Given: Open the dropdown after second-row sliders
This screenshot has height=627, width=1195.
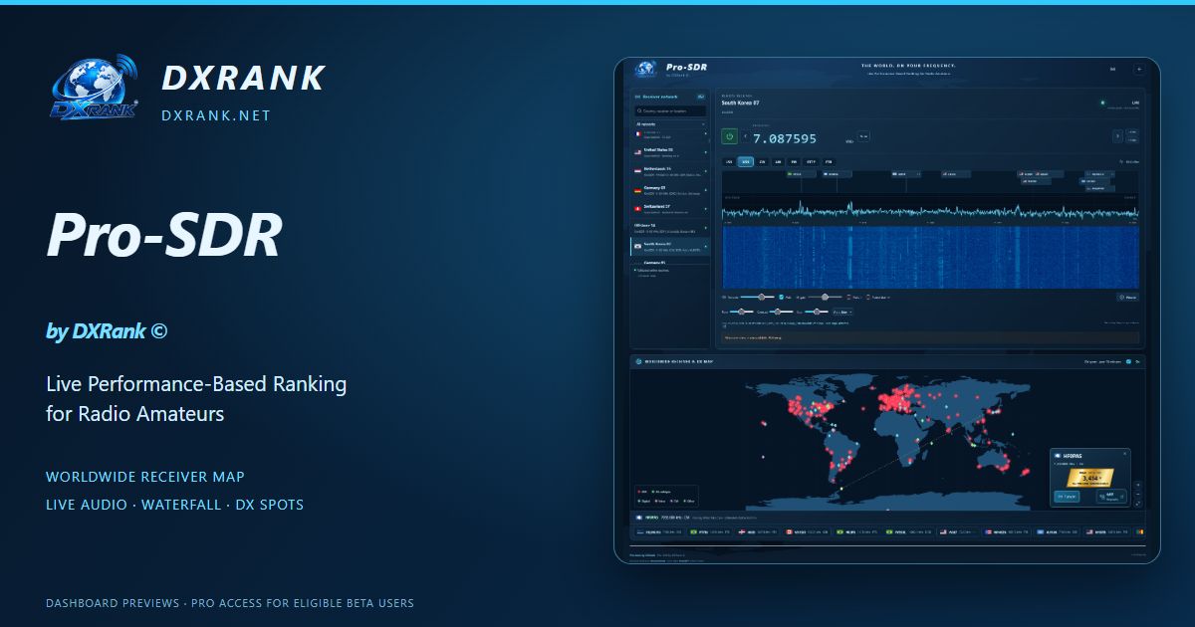Looking at the screenshot, I should click(842, 312).
